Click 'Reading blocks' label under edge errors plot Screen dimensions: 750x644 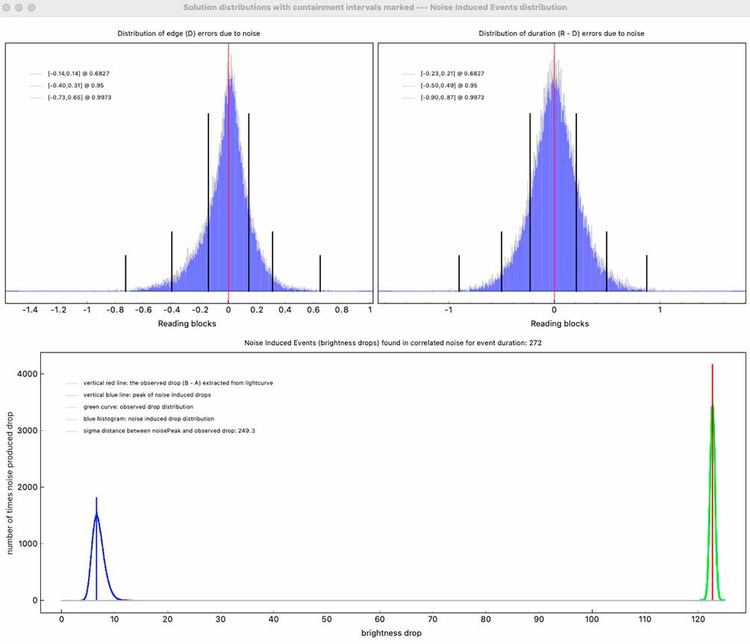[x=187, y=323]
